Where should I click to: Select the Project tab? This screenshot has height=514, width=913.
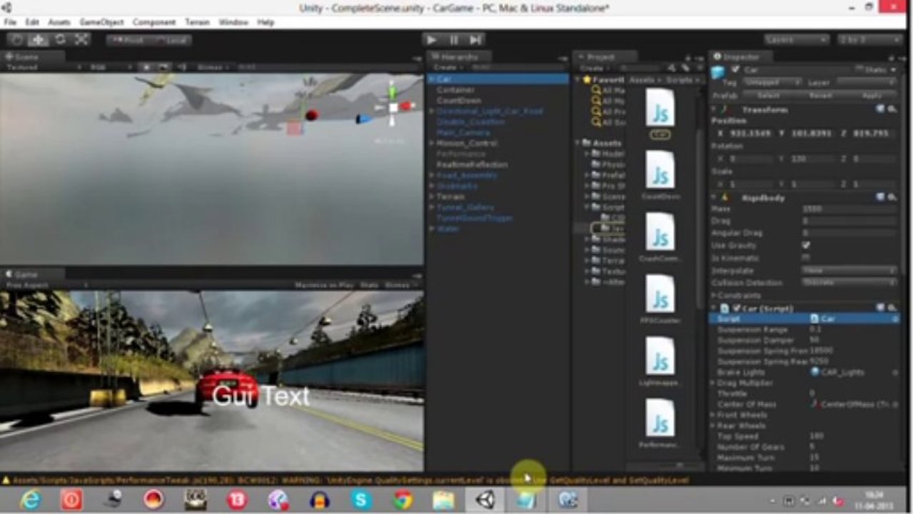coord(605,57)
